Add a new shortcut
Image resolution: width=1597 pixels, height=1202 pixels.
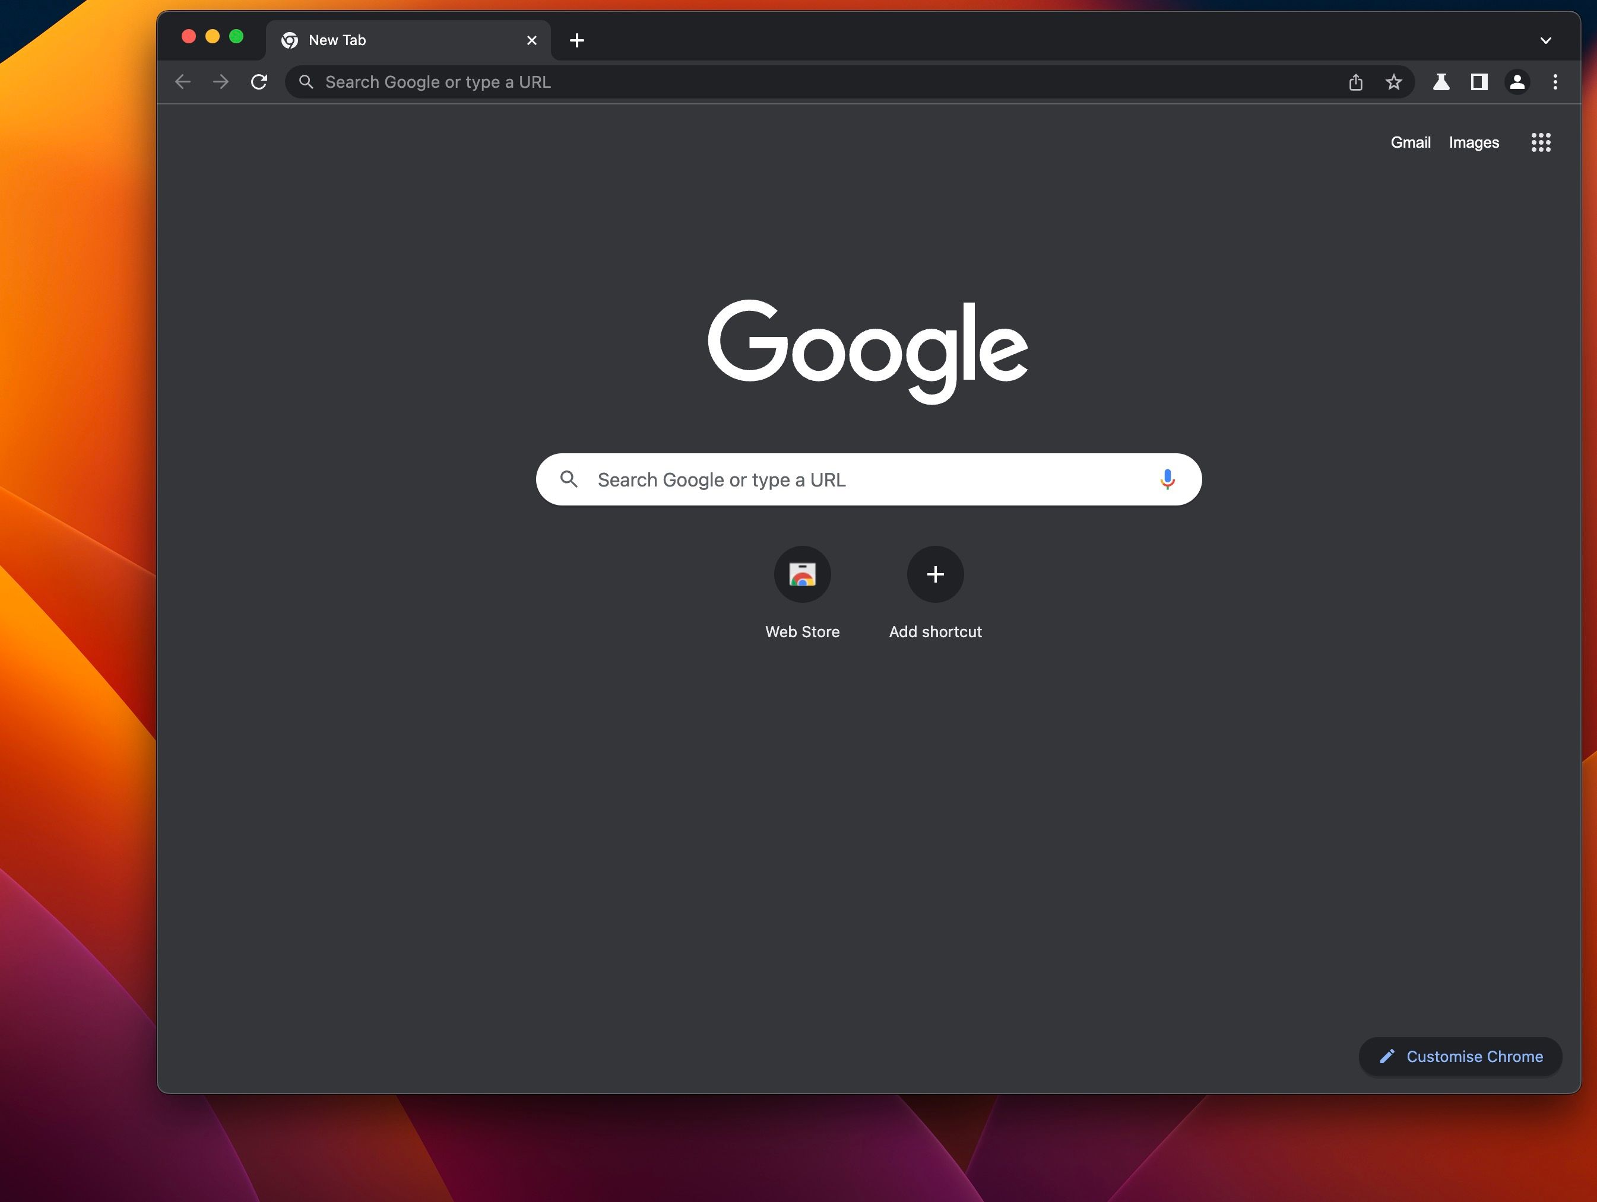pos(934,574)
